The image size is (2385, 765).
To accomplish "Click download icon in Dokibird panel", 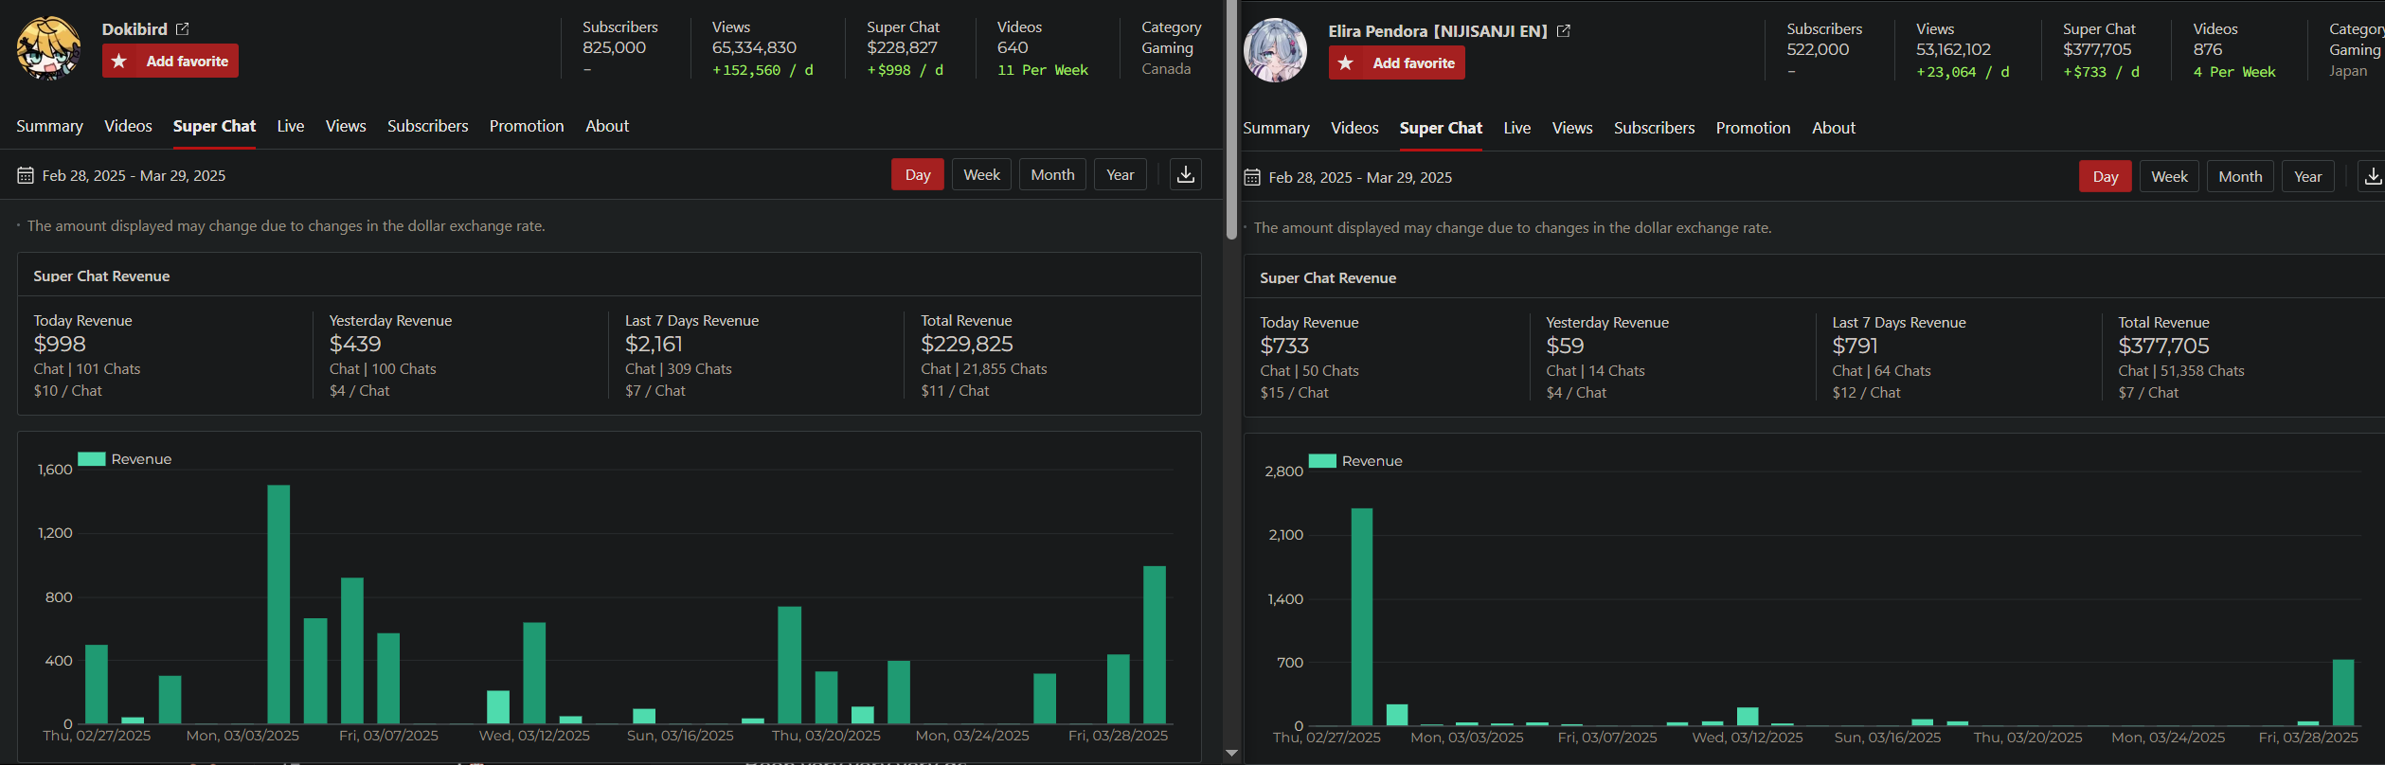I will [x=1185, y=174].
